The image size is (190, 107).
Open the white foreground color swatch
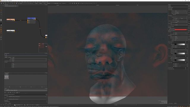[x=1, y=20]
